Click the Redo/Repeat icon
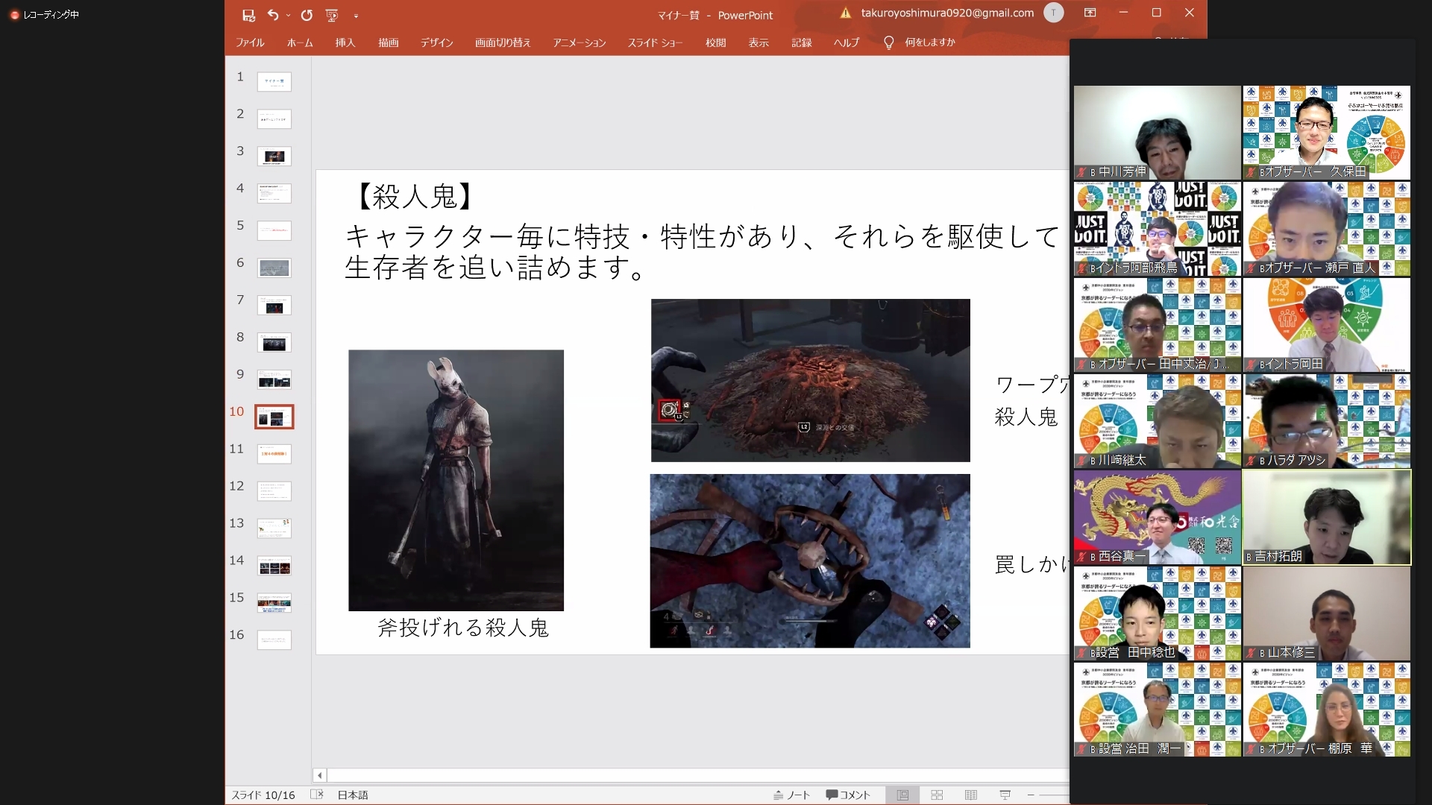Screen dimensions: 1432x805 click(307, 15)
